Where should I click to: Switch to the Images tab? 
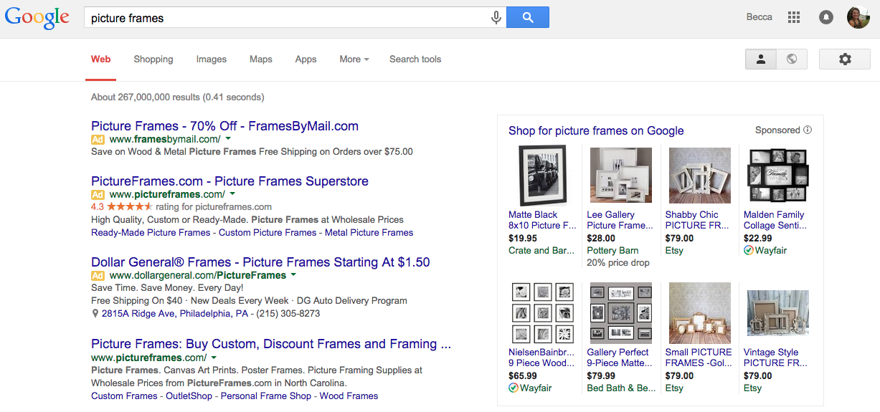click(212, 59)
